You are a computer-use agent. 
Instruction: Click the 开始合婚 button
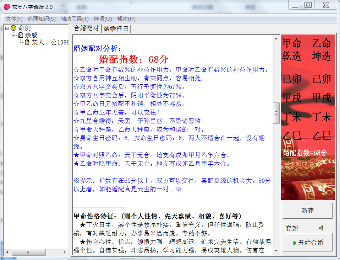click(308, 242)
